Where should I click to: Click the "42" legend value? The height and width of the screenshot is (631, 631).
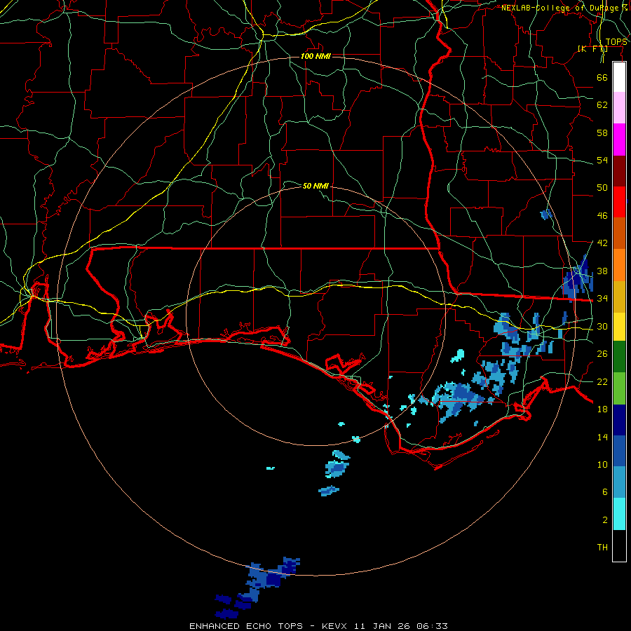point(602,243)
